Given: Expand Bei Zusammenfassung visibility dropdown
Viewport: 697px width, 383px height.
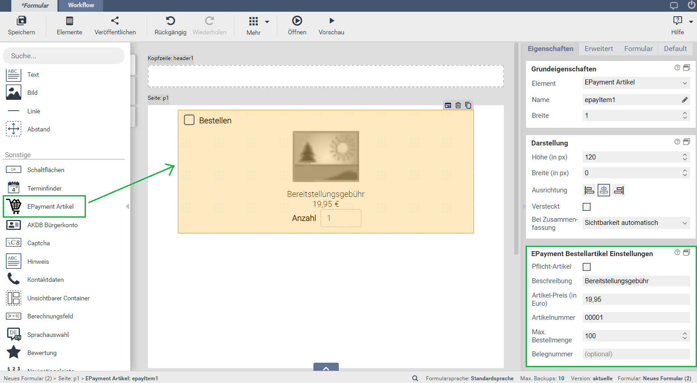Looking at the screenshot, I should click(x=635, y=223).
